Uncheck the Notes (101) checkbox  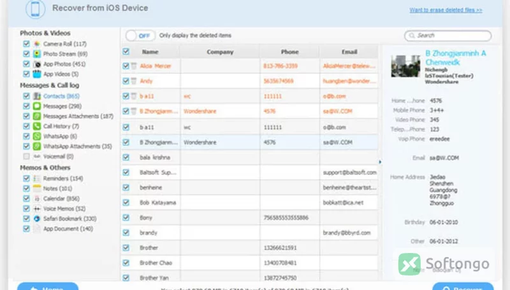point(26,188)
